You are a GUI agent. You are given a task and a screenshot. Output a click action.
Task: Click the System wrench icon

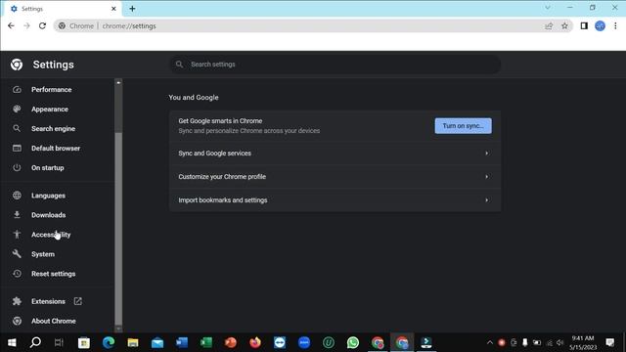tap(17, 254)
